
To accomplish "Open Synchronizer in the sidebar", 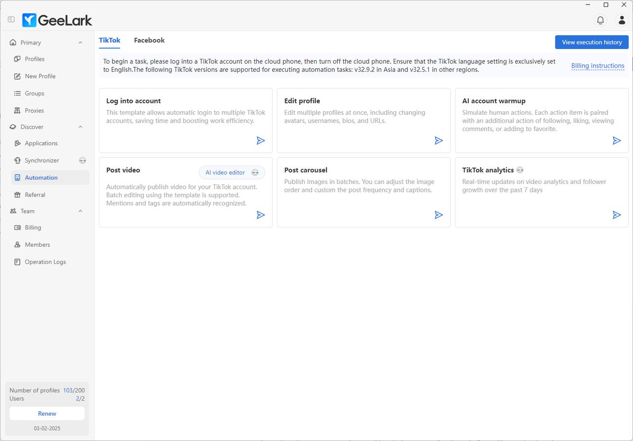I will pyautogui.click(x=50, y=161).
